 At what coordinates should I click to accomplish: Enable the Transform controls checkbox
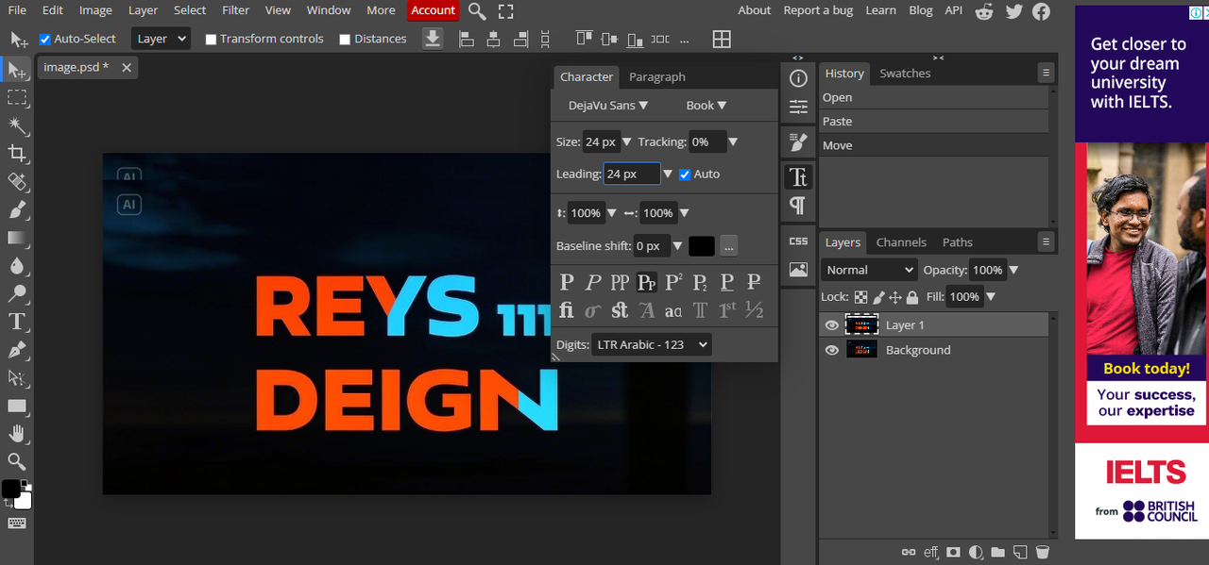[211, 40]
